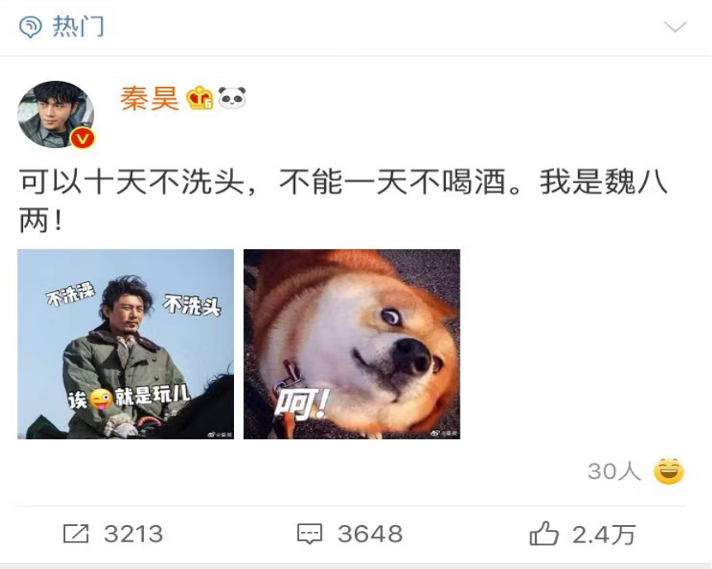Tap the repost share icon
This screenshot has height=569, width=712.
tap(75, 533)
